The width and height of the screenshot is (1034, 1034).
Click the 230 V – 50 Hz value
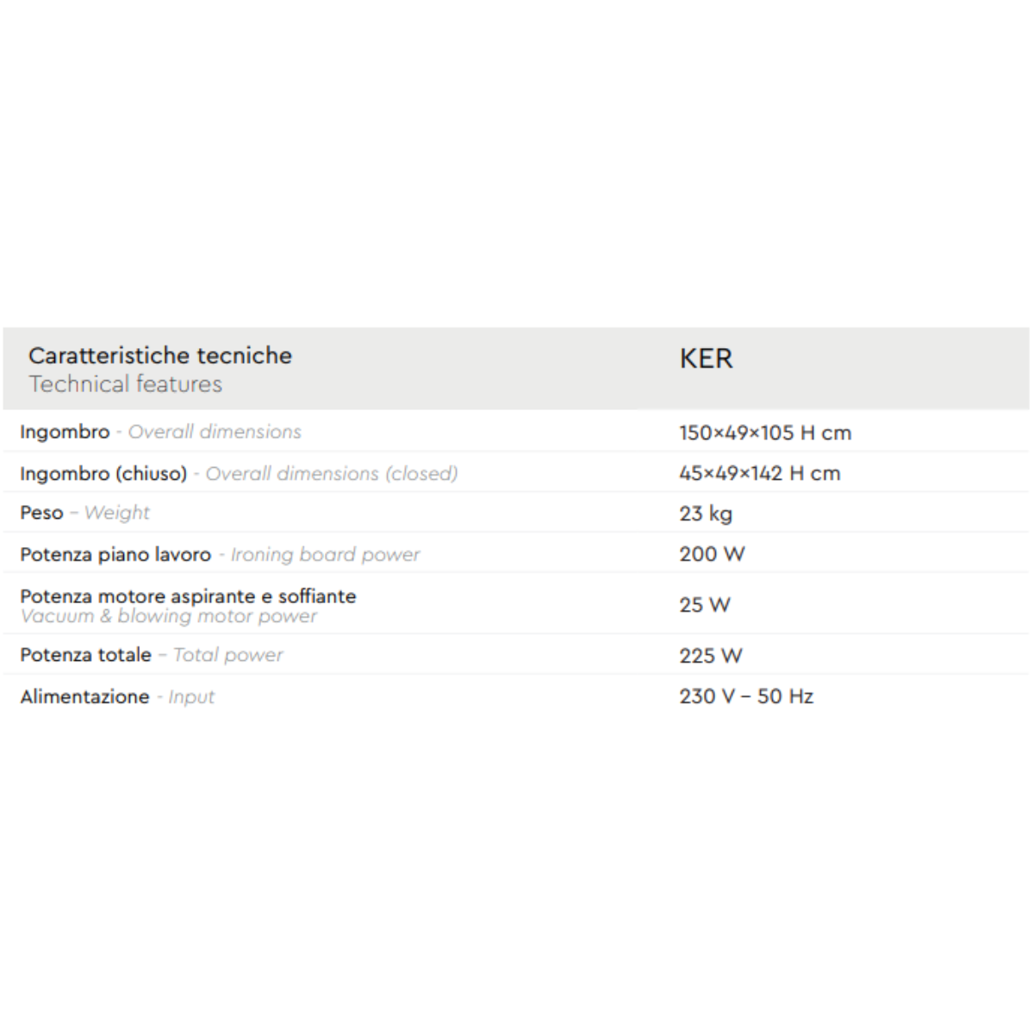[745, 696]
